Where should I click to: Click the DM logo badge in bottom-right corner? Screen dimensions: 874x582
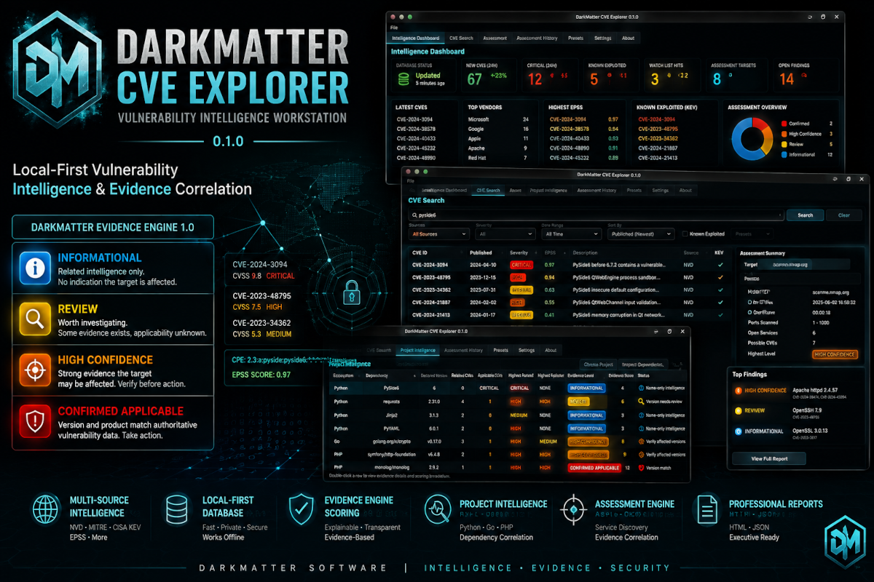coord(843,541)
